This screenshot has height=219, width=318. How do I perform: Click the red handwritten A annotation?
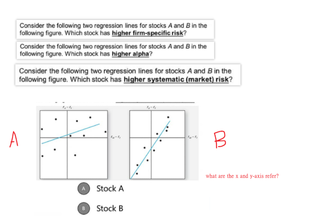pos(14,139)
